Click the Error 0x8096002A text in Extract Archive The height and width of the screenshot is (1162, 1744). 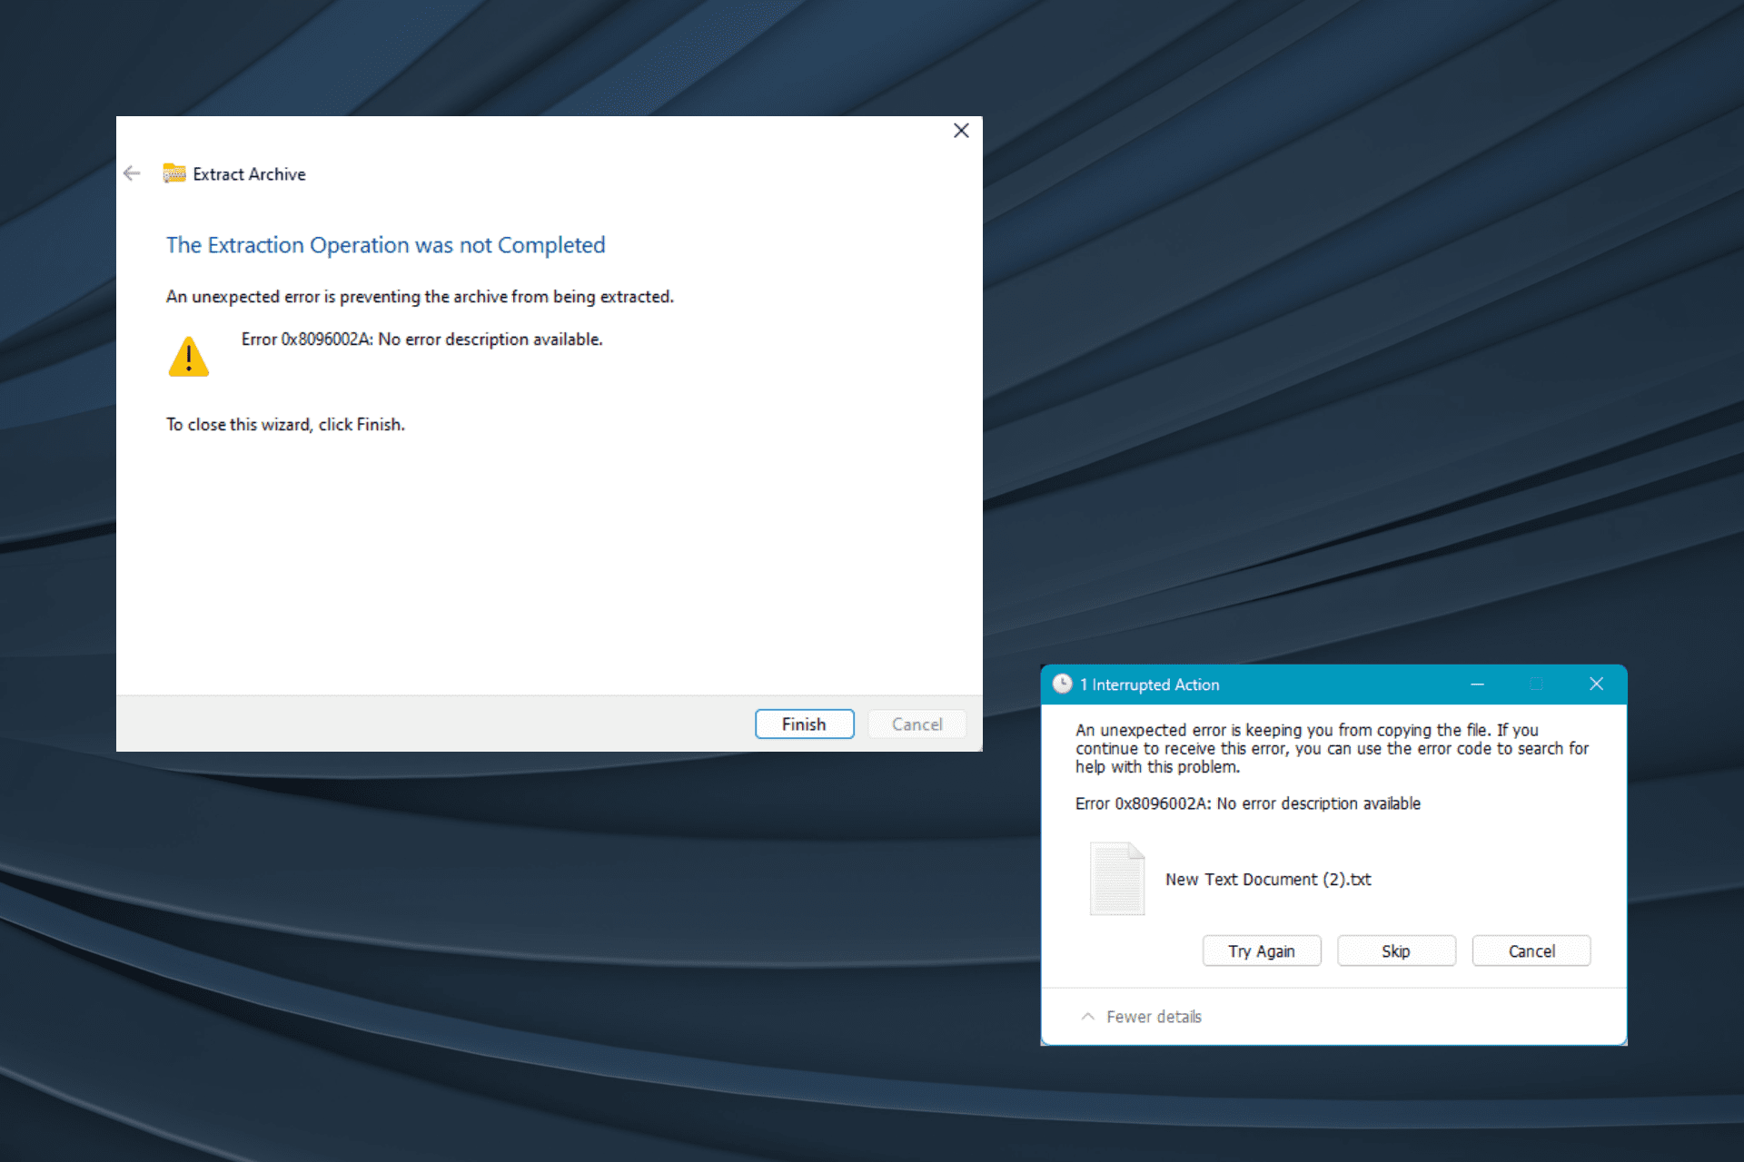[421, 340]
